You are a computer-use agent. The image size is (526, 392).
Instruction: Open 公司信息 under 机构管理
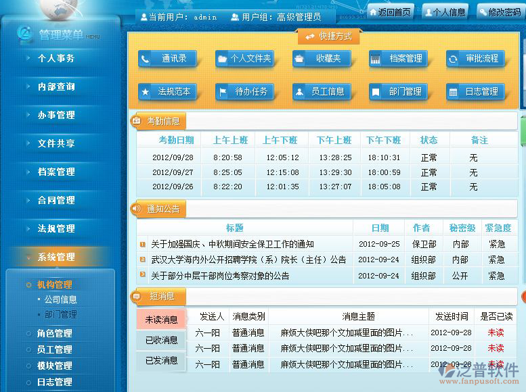[60, 299]
